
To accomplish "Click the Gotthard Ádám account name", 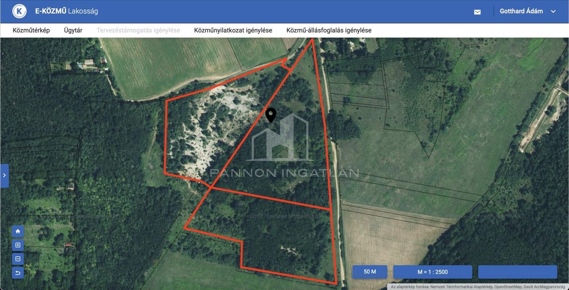I will click(521, 11).
